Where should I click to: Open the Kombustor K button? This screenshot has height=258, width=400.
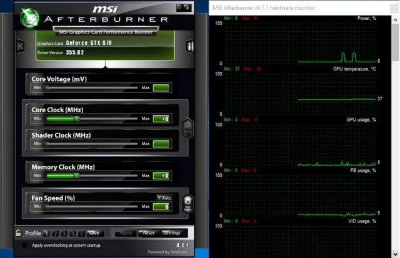tap(20, 46)
